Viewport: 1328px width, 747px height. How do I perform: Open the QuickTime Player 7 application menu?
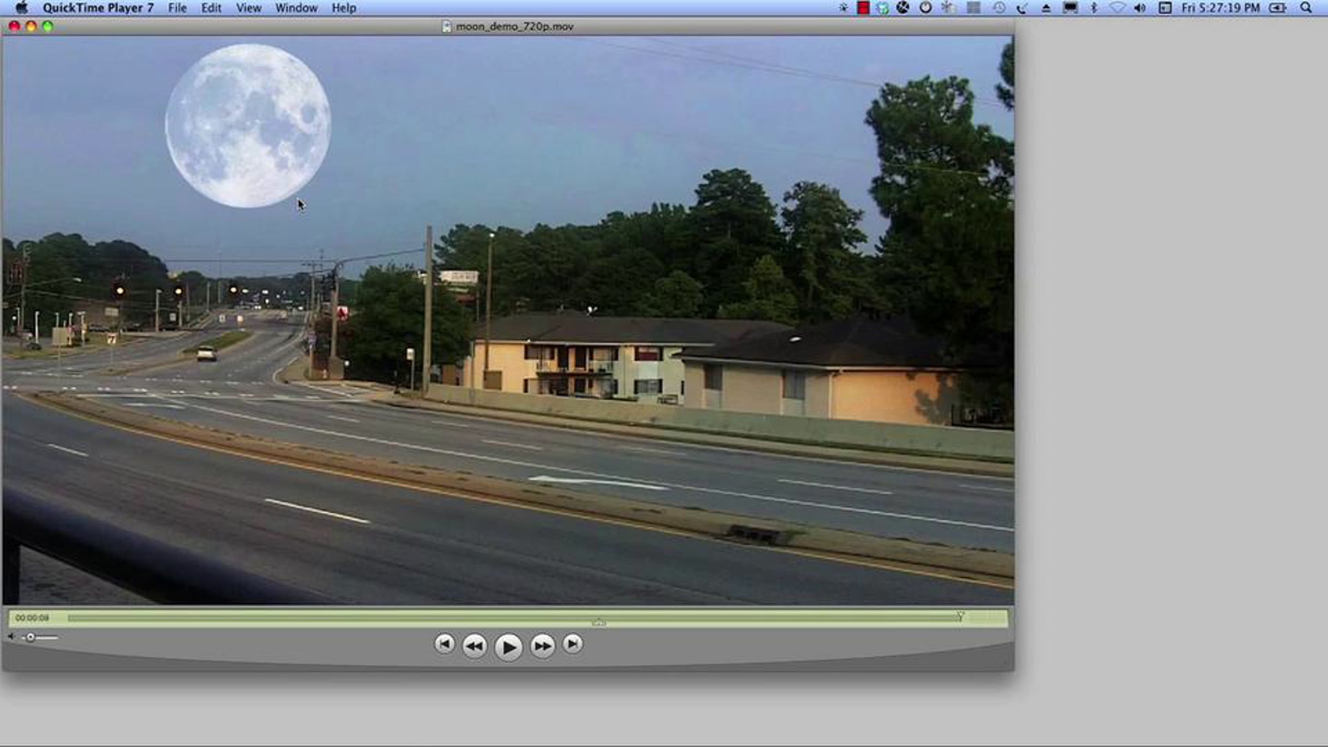[98, 8]
